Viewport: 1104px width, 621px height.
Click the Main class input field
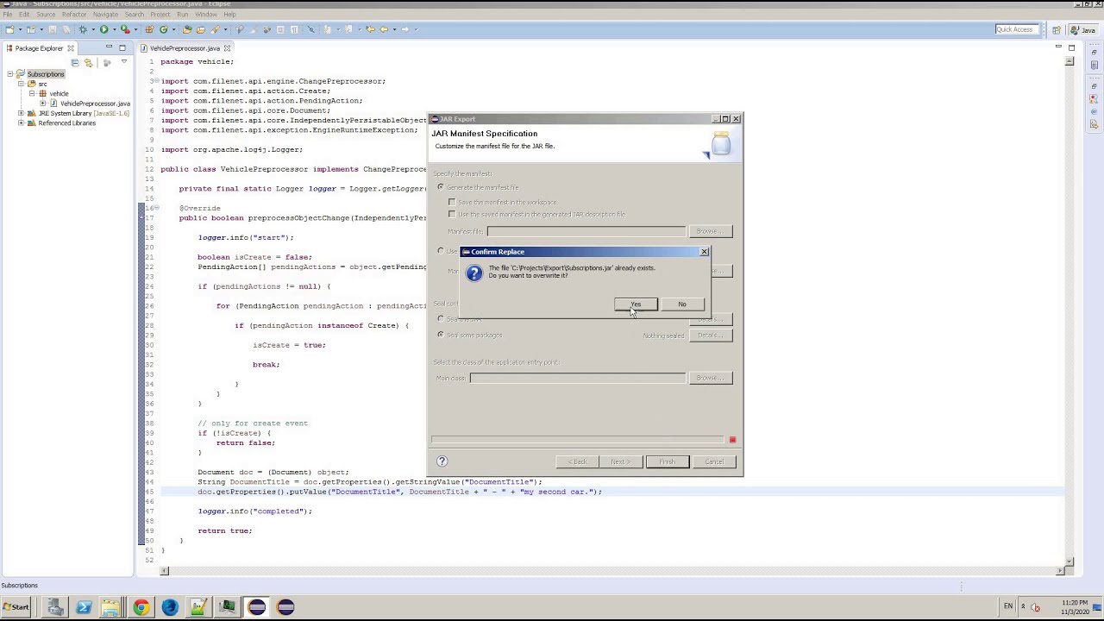(578, 378)
